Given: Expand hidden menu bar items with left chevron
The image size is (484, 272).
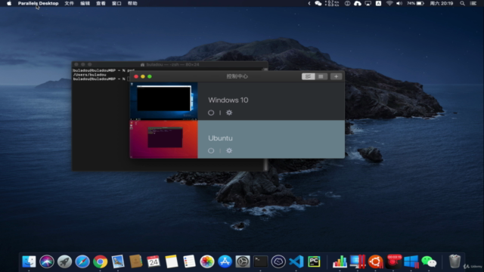Looking at the screenshot, I should [x=309, y=3].
